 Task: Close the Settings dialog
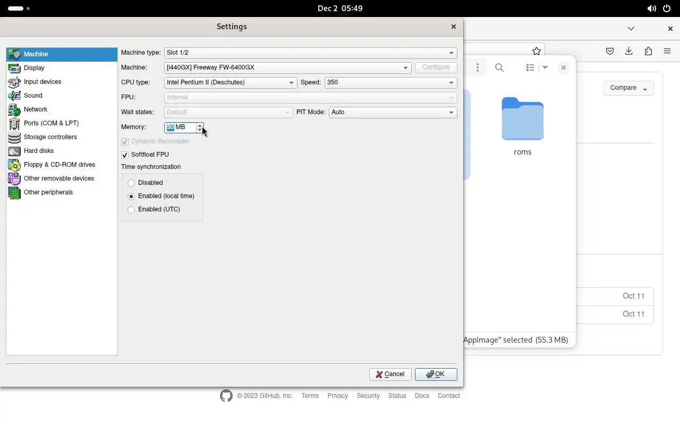click(453, 27)
